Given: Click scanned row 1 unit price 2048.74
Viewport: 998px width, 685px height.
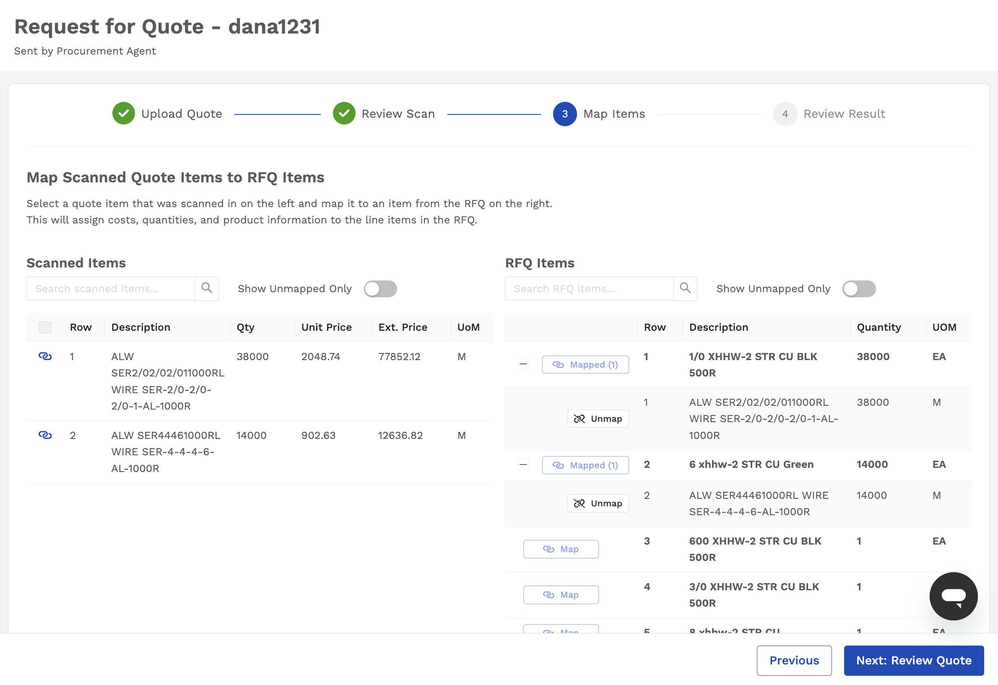Looking at the screenshot, I should pyautogui.click(x=320, y=357).
